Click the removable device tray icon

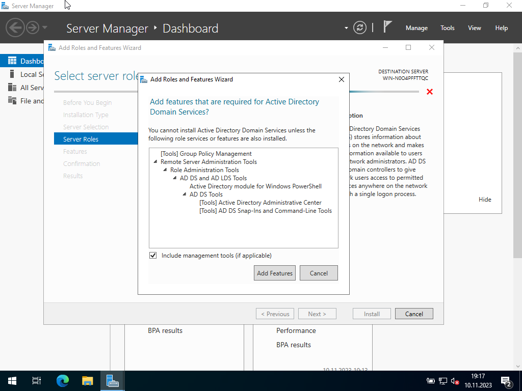[x=430, y=381]
